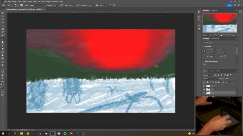Open the layer filter Kind dropdown
243x136 pixels.
[x=208, y=75]
